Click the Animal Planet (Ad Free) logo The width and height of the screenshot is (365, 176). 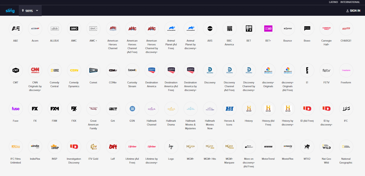coord(171,29)
